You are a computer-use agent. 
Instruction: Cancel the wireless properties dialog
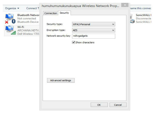pos(118,105)
